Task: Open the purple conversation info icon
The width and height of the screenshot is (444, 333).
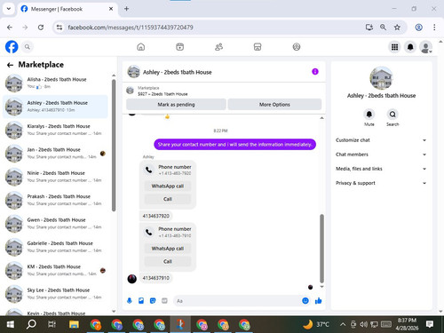Action: pyautogui.click(x=315, y=72)
